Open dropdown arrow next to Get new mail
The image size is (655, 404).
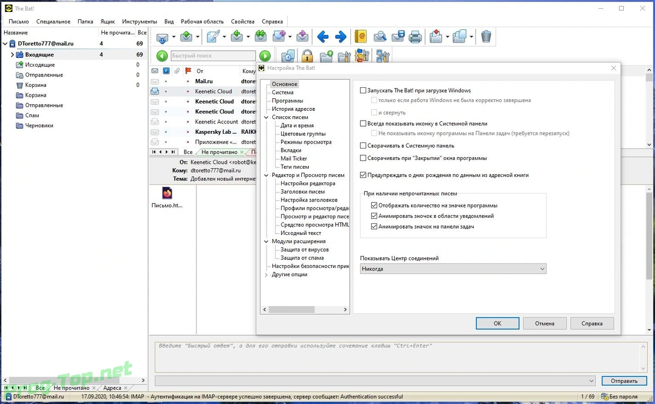[x=174, y=37]
